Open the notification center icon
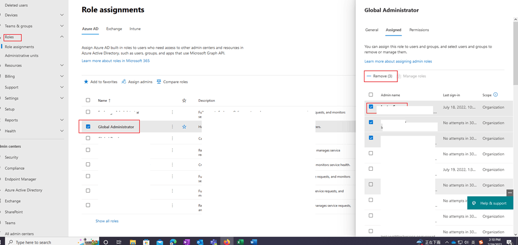518x245 pixels. pyautogui.click(x=509, y=242)
